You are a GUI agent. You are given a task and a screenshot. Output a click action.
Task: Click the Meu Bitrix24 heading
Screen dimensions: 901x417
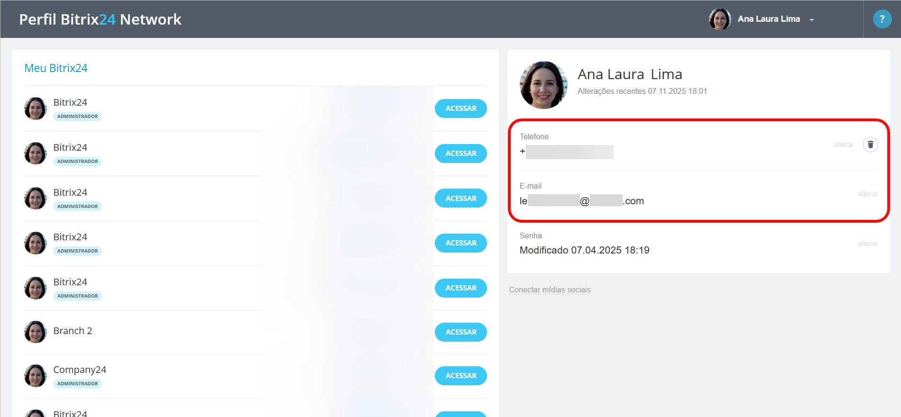tap(56, 68)
